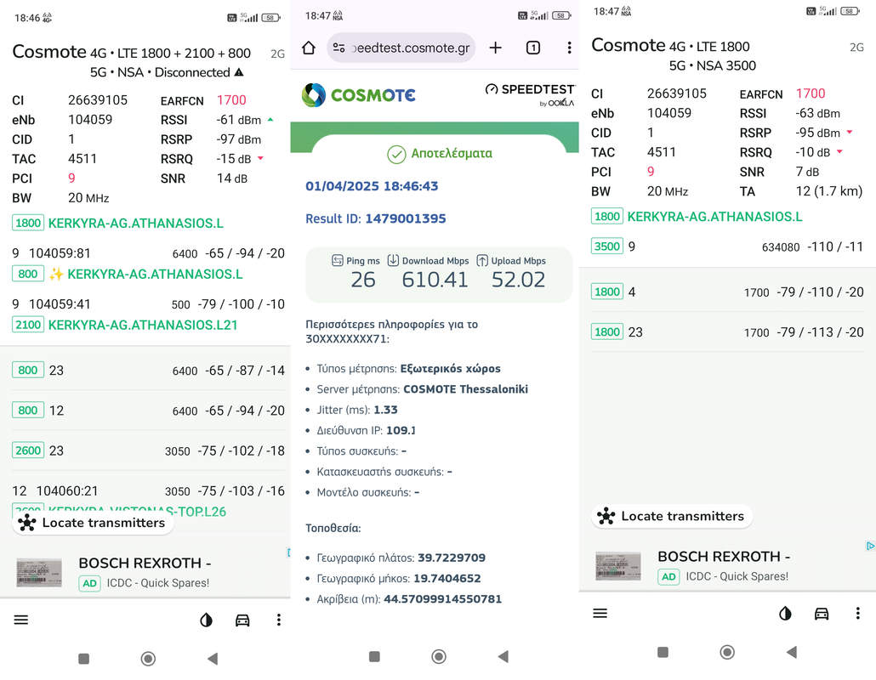Image resolution: width=876 pixels, height=680 pixels.
Task: Select the latitude value 39.7229709
Action: pyautogui.click(x=452, y=558)
